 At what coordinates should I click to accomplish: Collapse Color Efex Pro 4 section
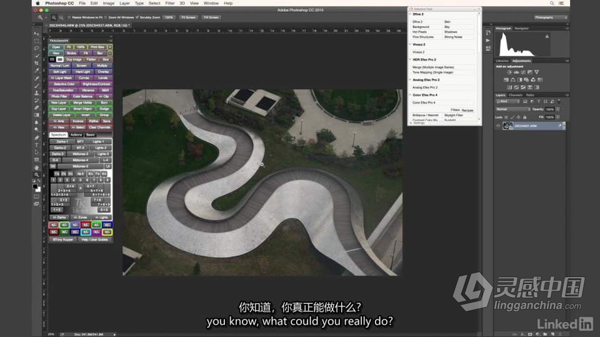click(410, 95)
